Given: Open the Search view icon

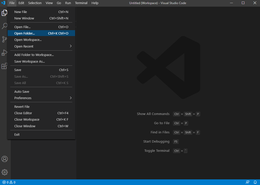Looking at the screenshot, I should (4, 26).
